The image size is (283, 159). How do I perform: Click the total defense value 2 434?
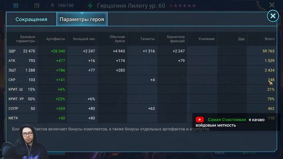coord(270,70)
